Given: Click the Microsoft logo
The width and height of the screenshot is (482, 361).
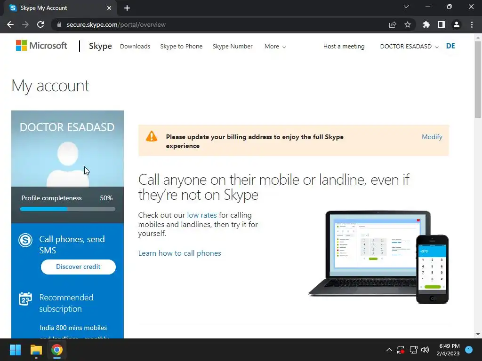Looking at the screenshot, I should coord(41,46).
